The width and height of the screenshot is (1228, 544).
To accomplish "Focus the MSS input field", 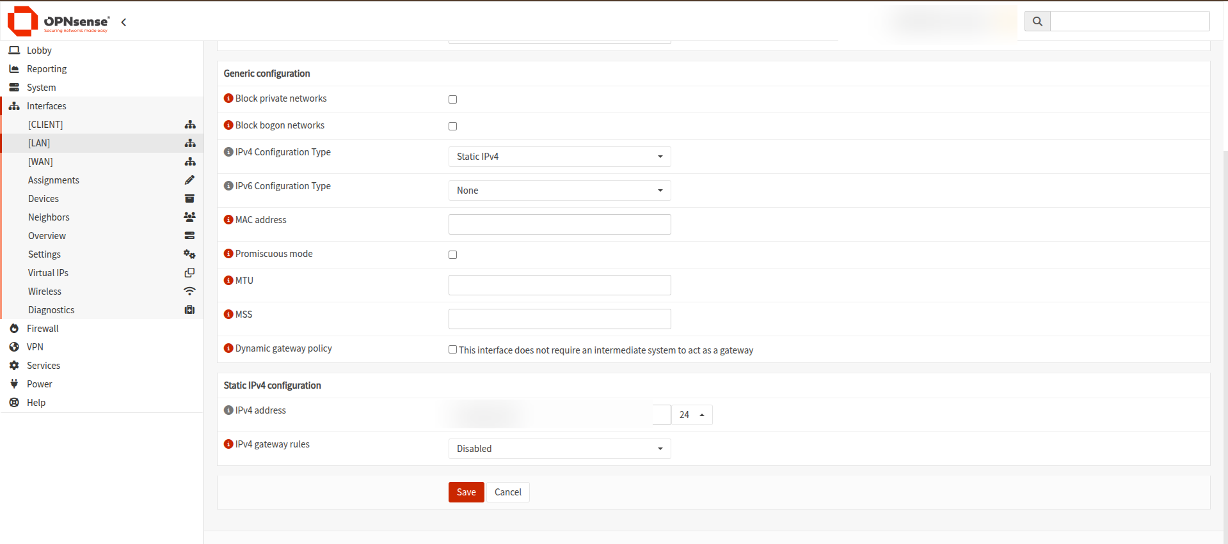I will pos(560,319).
